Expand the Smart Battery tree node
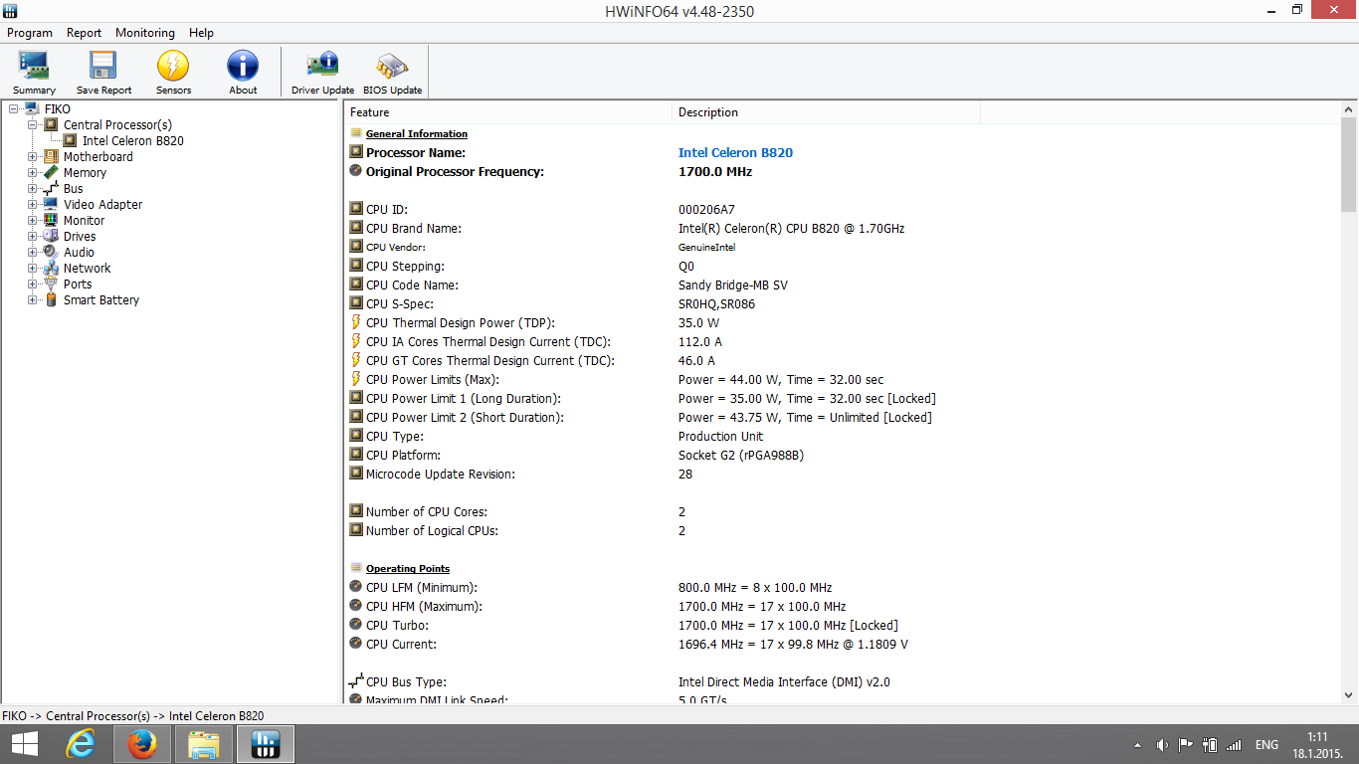Screen dimensions: 1359x764 point(33,300)
